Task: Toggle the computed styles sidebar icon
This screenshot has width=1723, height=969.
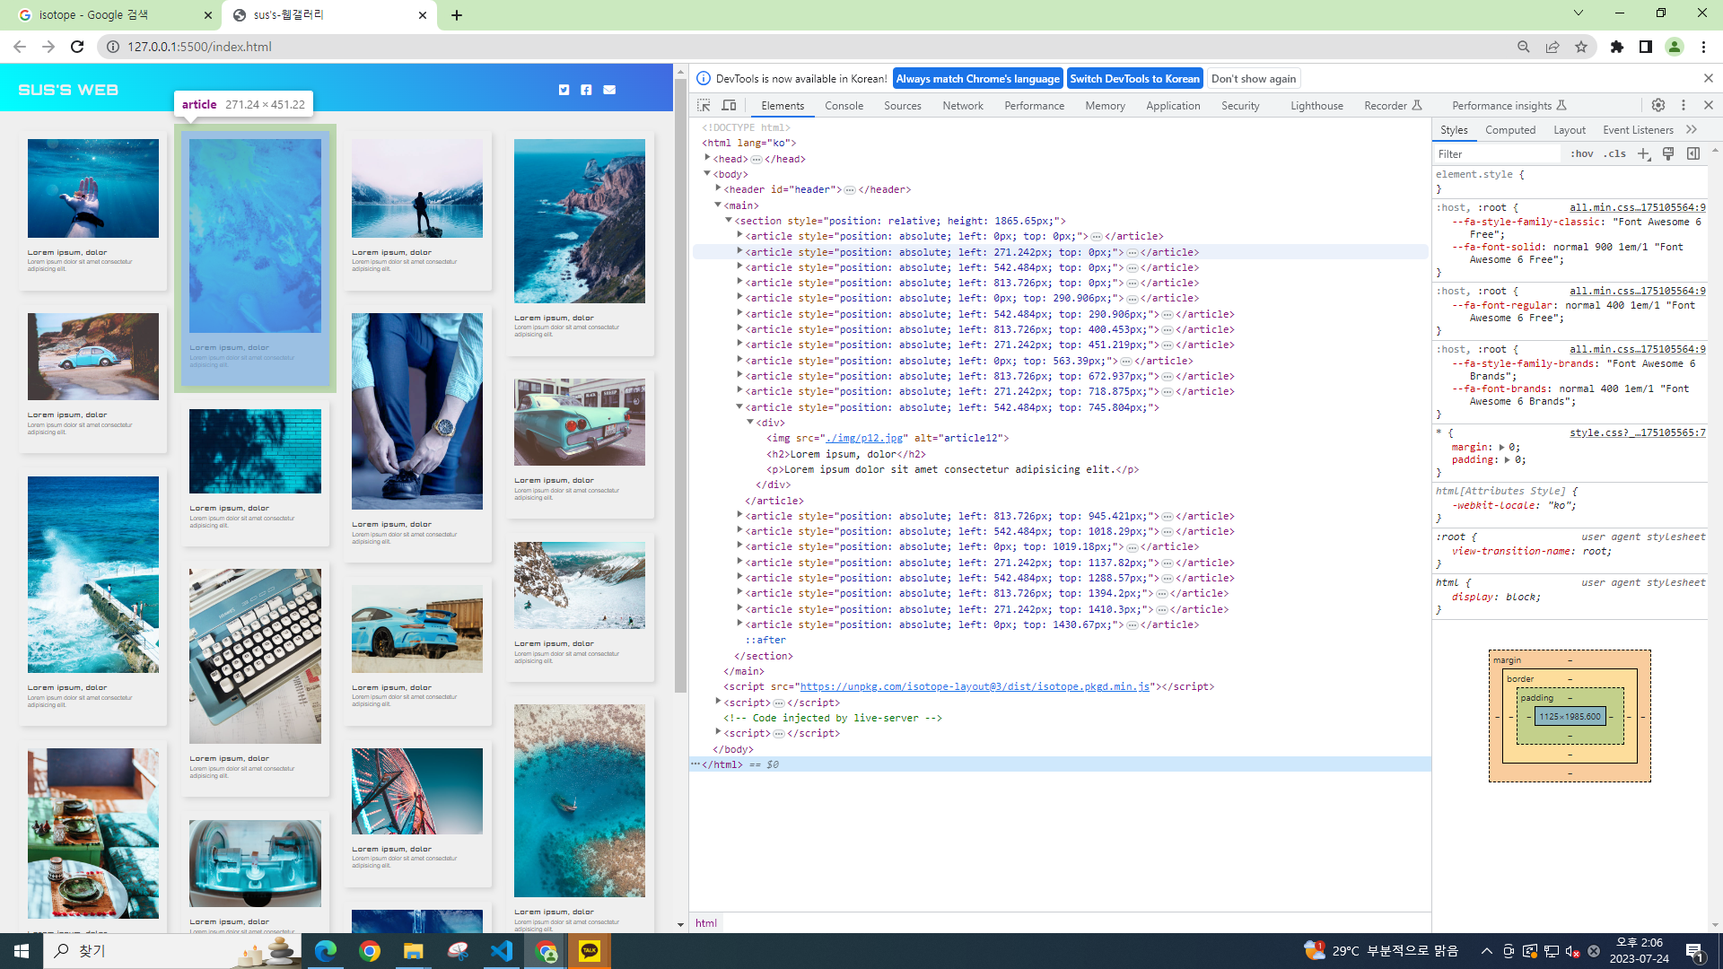Action: click(x=1693, y=154)
